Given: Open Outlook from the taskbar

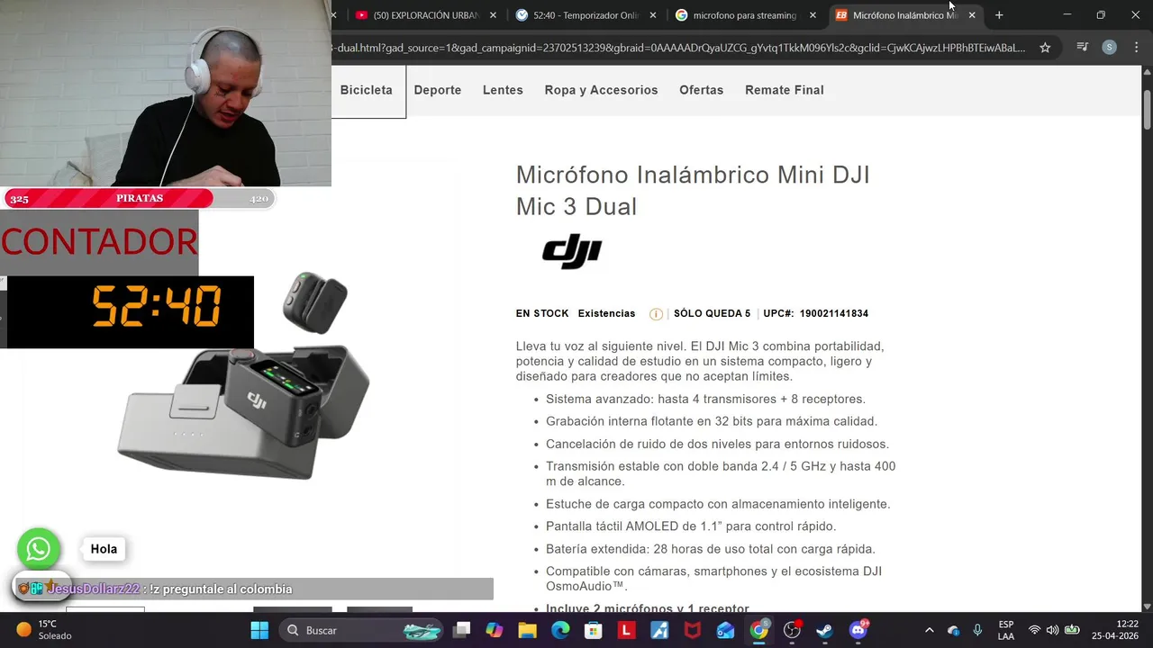Looking at the screenshot, I should 725,630.
